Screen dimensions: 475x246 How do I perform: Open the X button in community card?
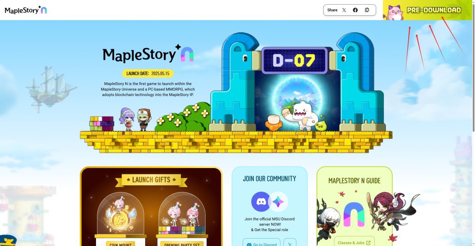(x=290, y=244)
